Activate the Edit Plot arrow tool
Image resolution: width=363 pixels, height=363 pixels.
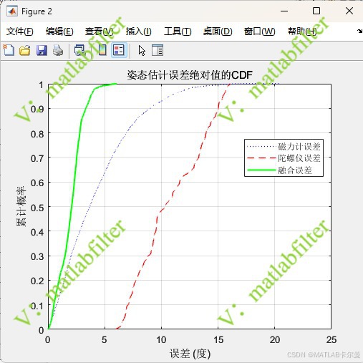[142, 51]
